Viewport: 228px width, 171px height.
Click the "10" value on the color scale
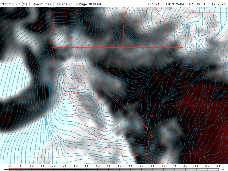pyautogui.click(x=32, y=166)
